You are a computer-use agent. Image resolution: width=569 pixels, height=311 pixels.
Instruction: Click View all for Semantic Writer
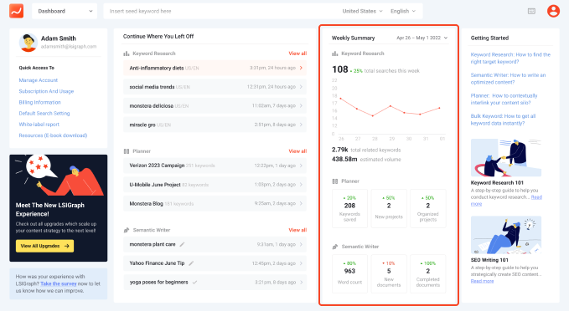(x=297, y=230)
